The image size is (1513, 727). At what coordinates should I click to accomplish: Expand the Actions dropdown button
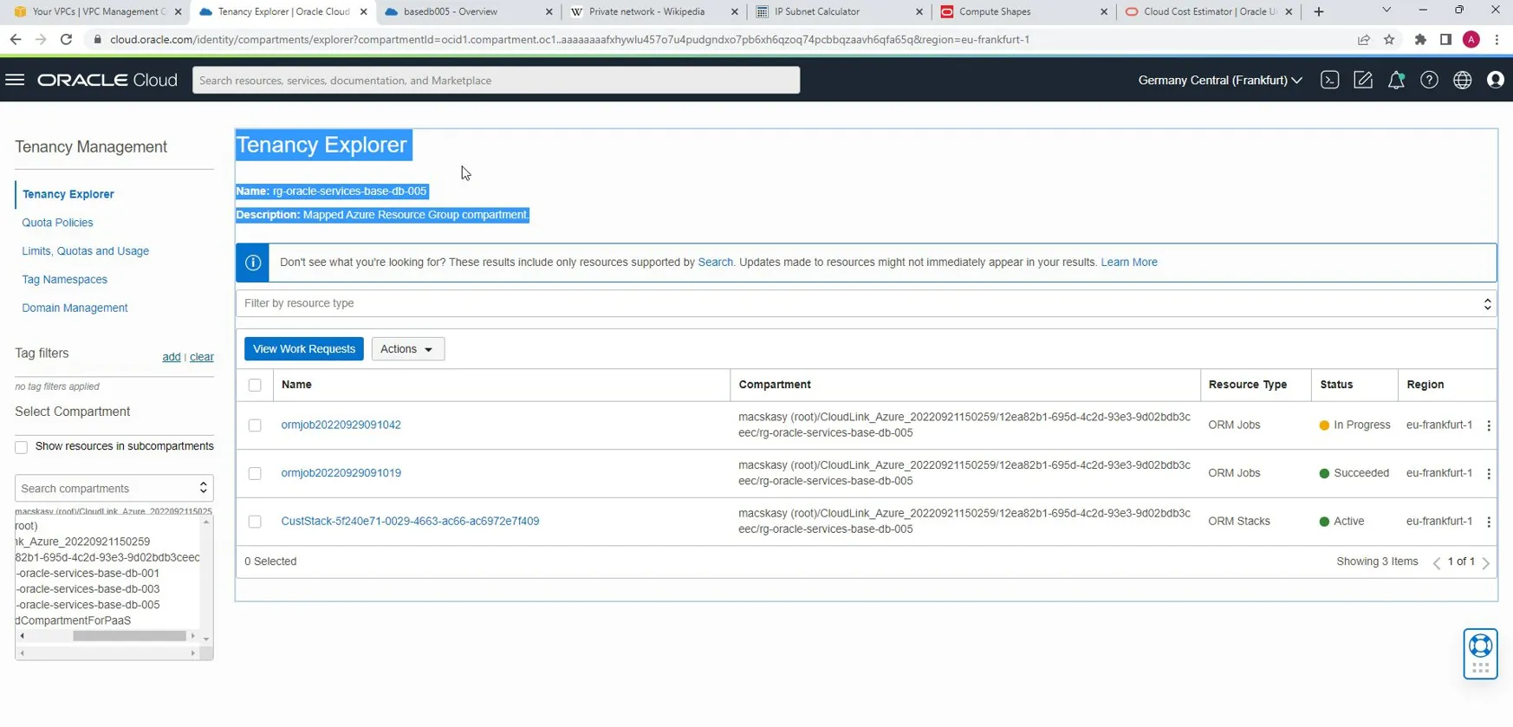pos(407,349)
